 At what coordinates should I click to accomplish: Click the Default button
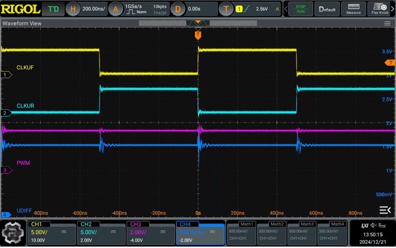[x=327, y=9]
